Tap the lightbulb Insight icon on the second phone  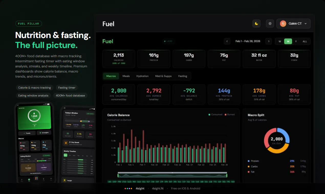[x=64, y=180]
